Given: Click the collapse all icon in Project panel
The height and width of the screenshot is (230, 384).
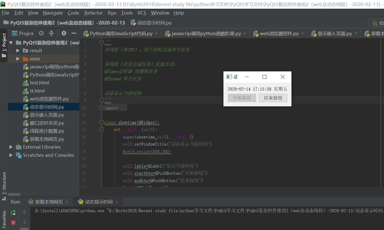Looking at the screenshot, I should (x=51, y=33).
